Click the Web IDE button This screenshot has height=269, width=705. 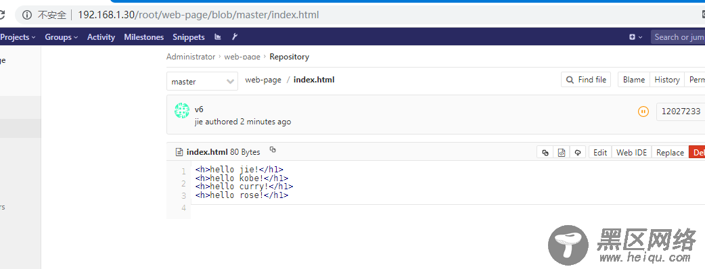tap(631, 152)
